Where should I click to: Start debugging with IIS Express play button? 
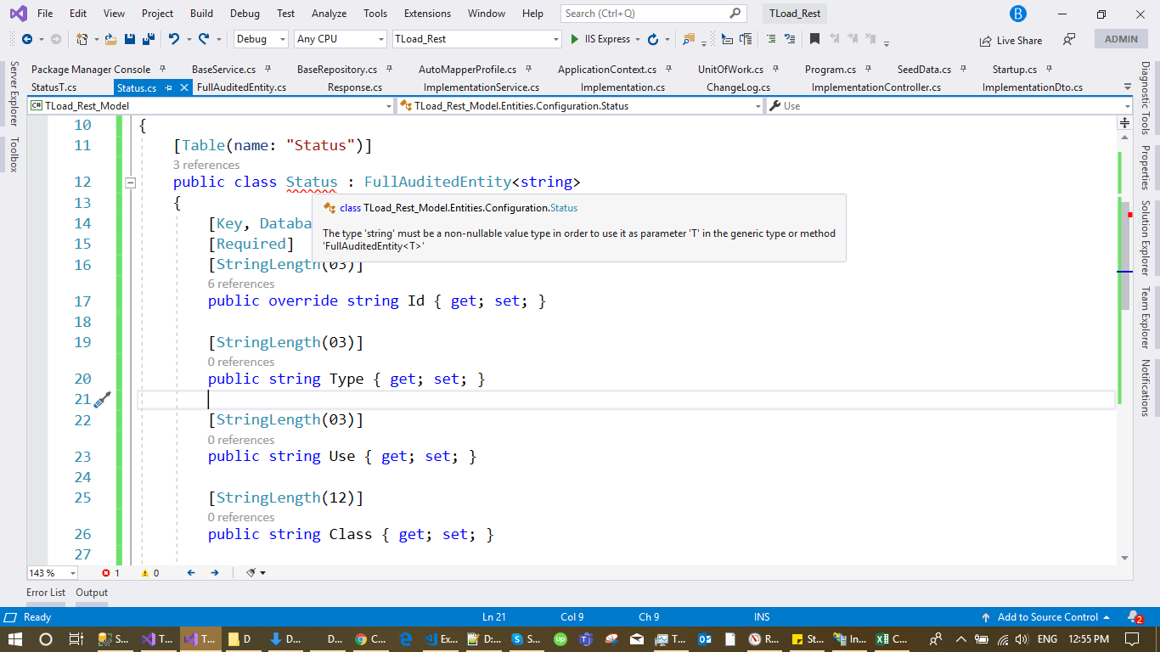(575, 39)
